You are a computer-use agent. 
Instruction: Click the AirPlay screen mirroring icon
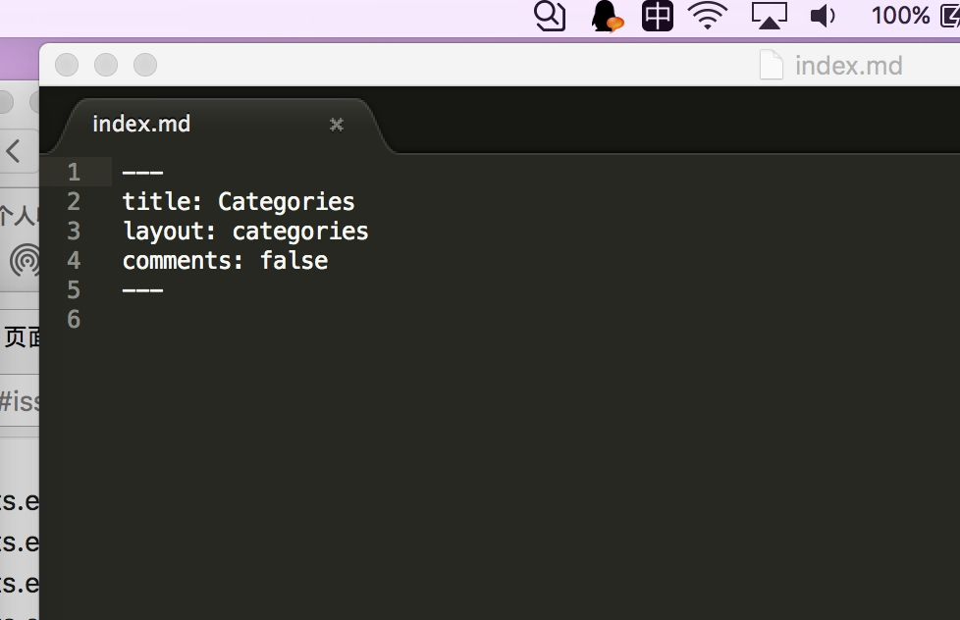click(769, 16)
